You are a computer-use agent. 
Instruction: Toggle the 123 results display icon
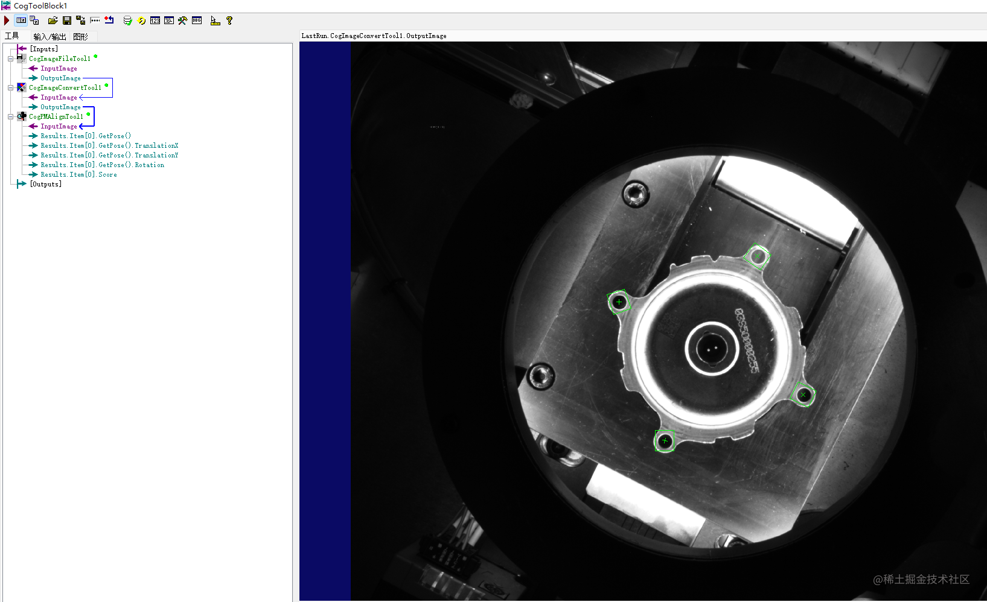tap(155, 21)
